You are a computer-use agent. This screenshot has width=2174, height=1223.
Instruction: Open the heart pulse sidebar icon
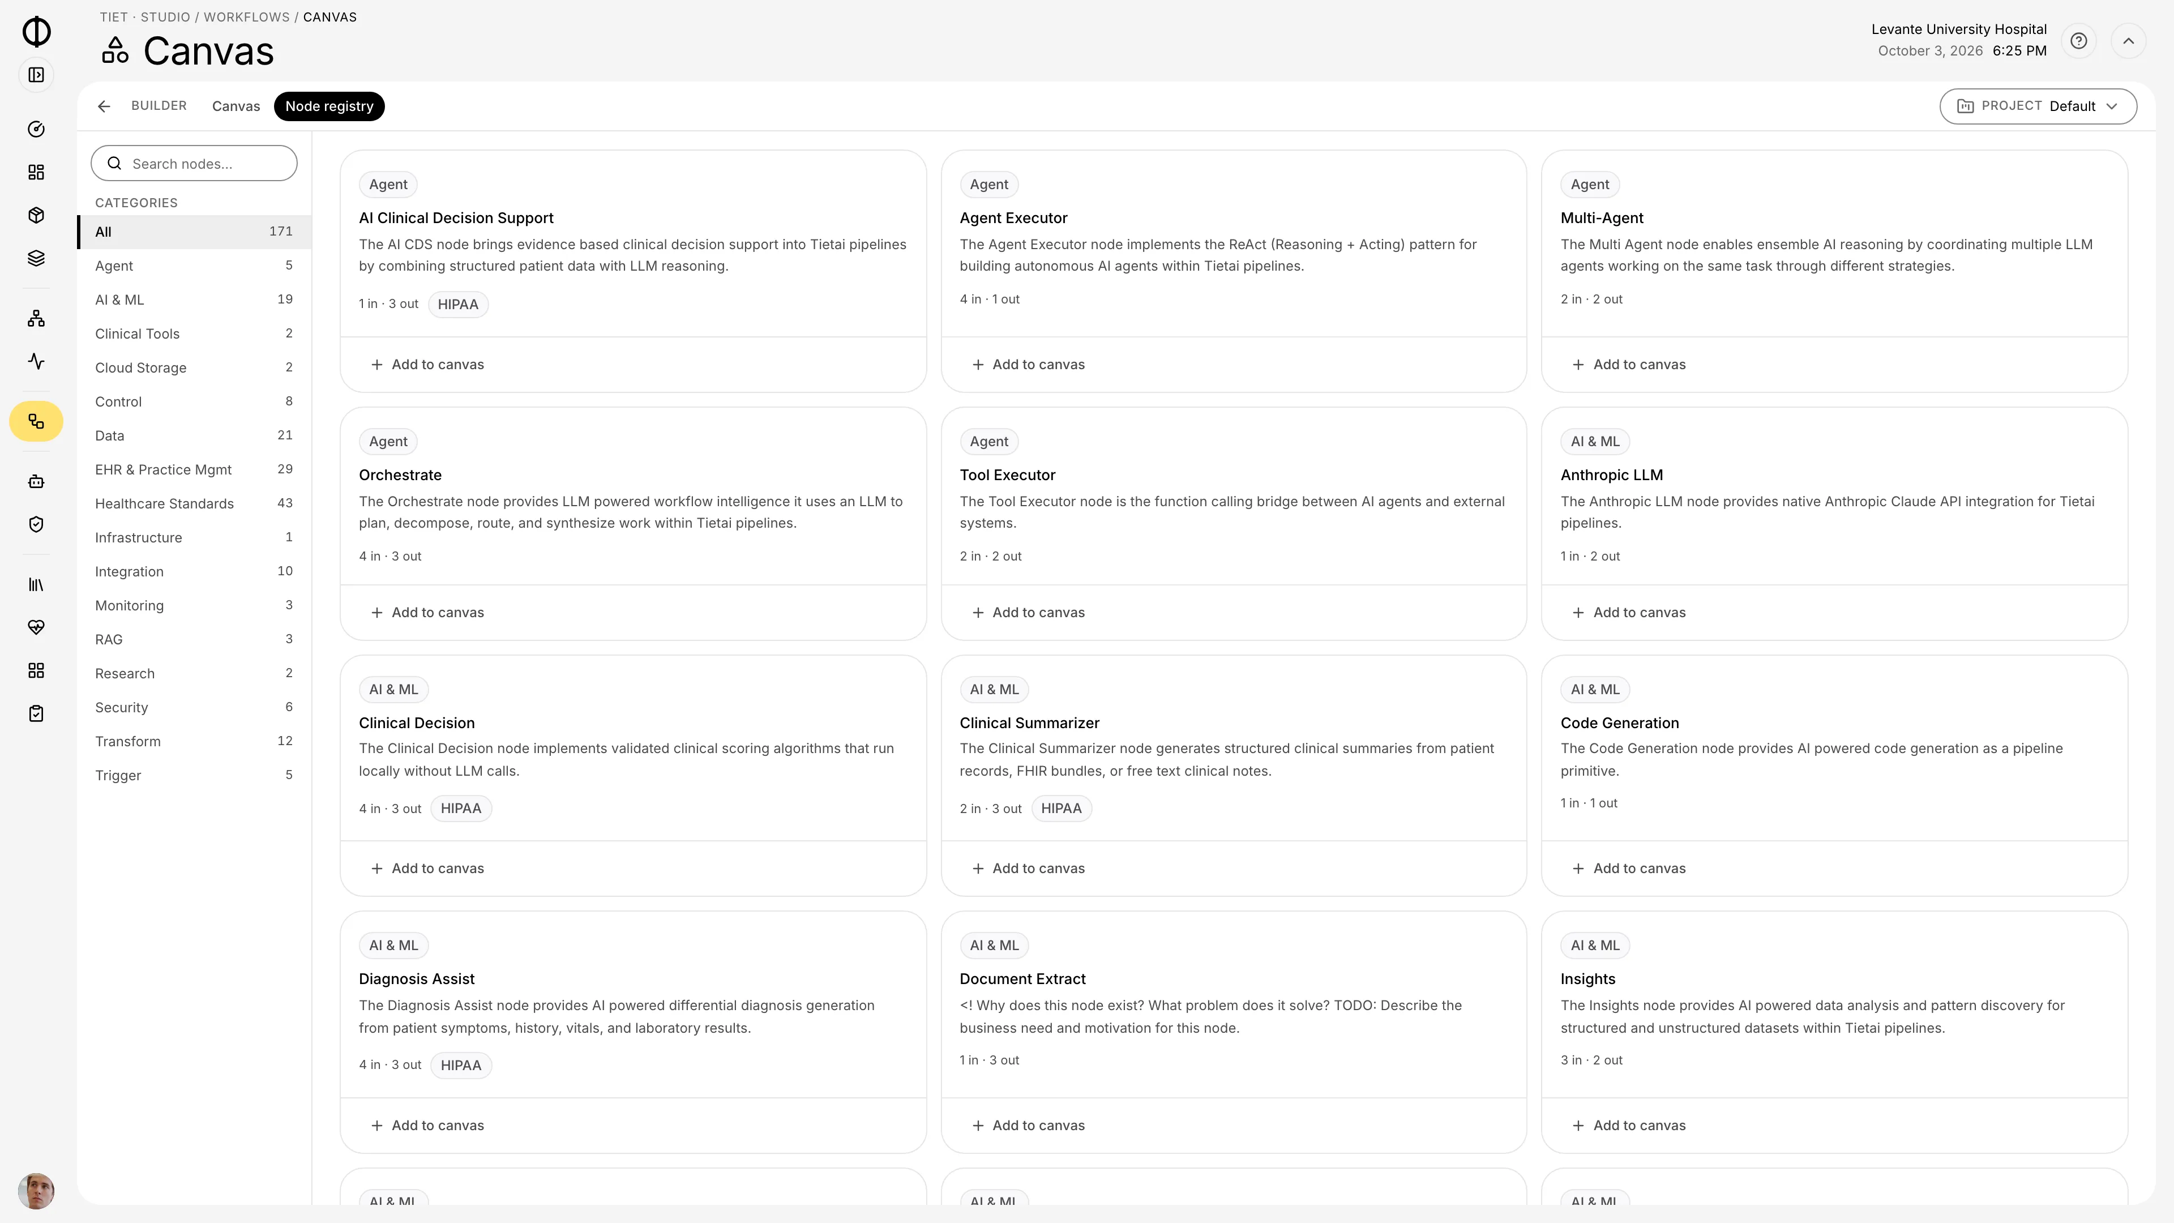tap(36, 627)
